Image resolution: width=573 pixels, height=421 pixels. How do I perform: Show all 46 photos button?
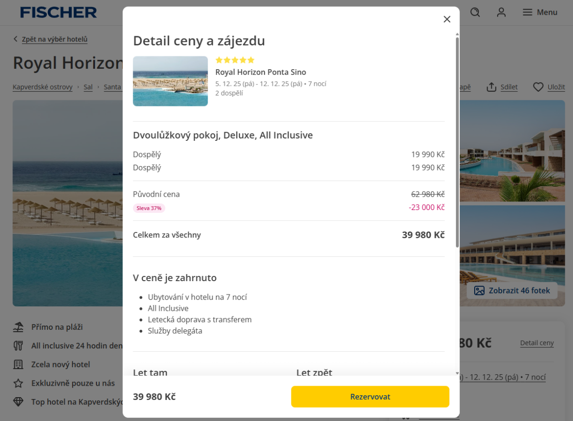click(x=512, y=290)
